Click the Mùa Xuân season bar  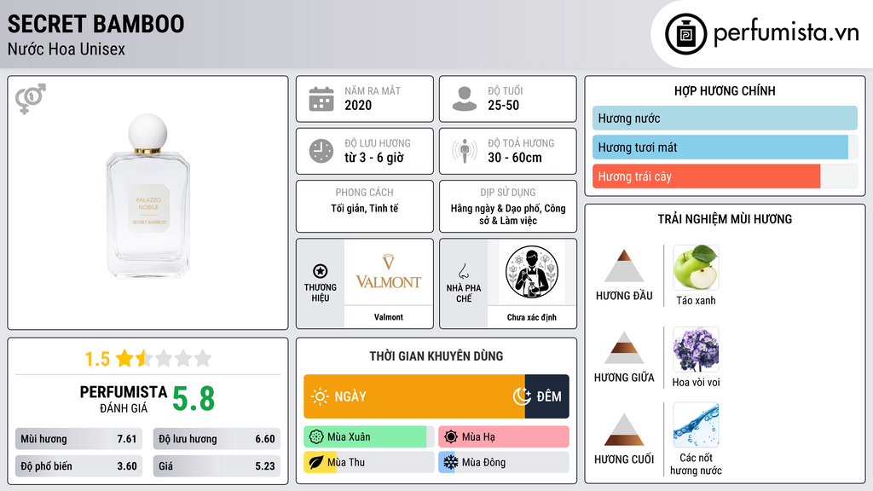click(x=368, y=437)
